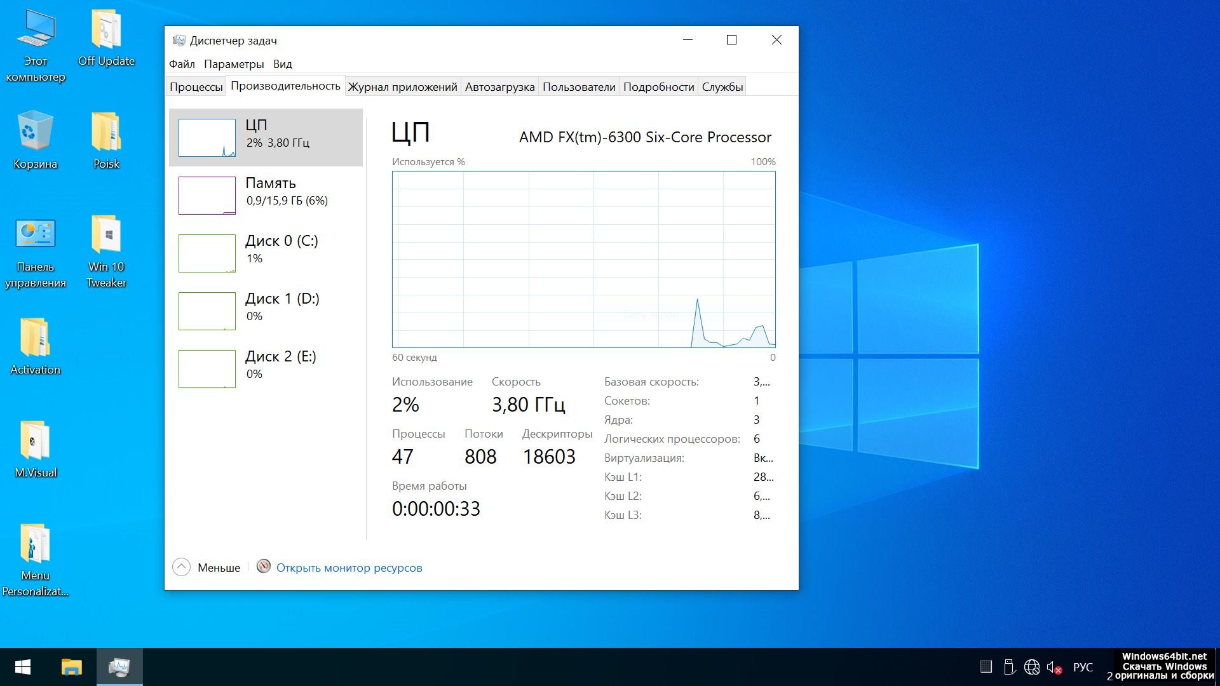Click the muted volume tray icon
The image size is (1220, 686).
coord(1054,668)
